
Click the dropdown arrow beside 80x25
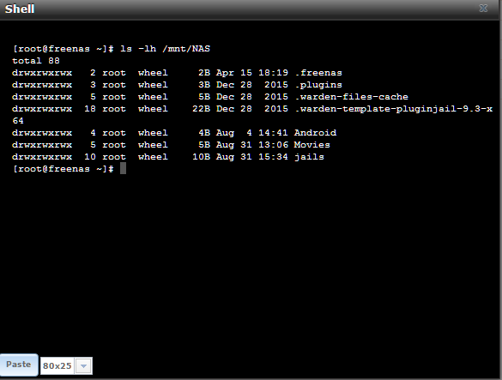click(83, 365)
